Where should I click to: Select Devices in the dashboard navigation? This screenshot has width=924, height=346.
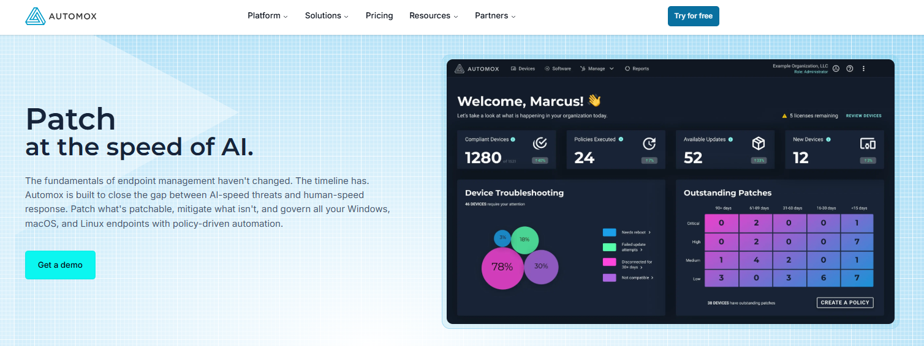pos(523,68)
